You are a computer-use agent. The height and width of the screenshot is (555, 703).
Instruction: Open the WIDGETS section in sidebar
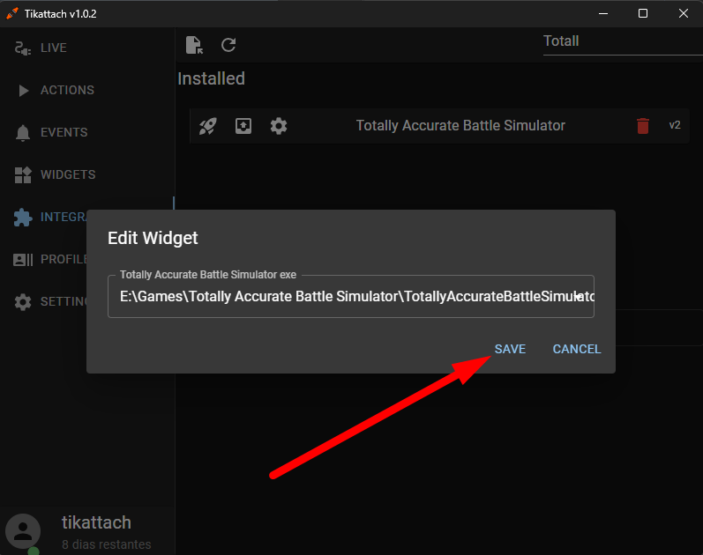[68, 174]
